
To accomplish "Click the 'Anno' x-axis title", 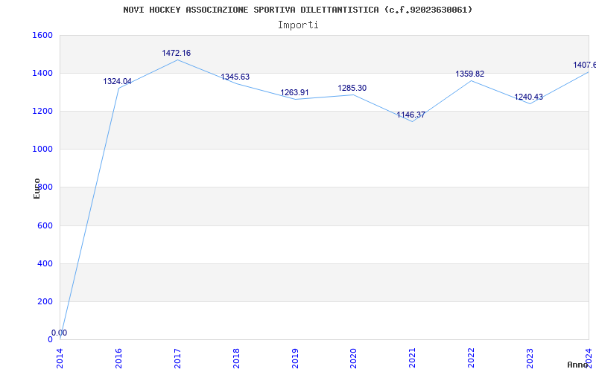I will point(577,365).
